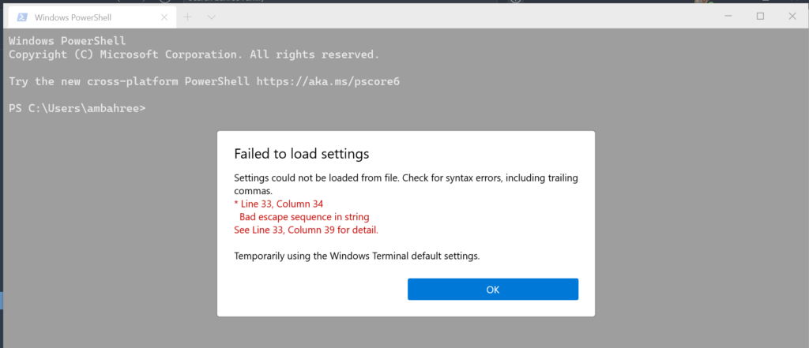
Task: Select the Line 33, Column 34 error text
Action: 279,204
